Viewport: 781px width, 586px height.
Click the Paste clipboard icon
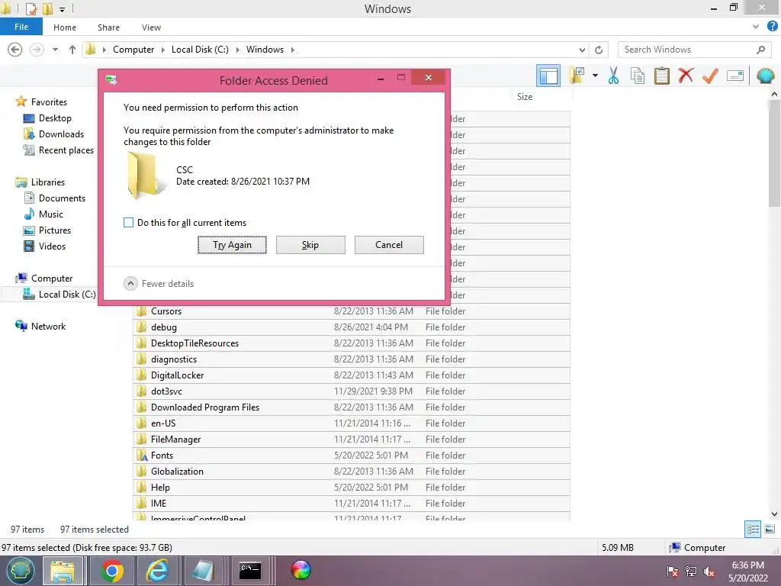pos(661,76)
